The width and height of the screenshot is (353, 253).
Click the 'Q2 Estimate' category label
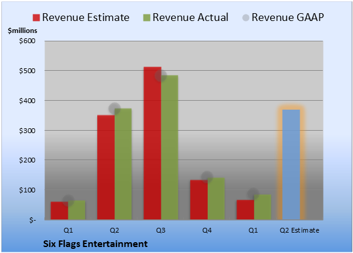[300, 230]
